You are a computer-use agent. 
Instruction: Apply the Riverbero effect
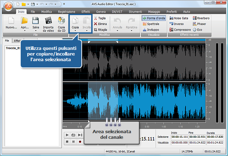(x=201, y=18)
